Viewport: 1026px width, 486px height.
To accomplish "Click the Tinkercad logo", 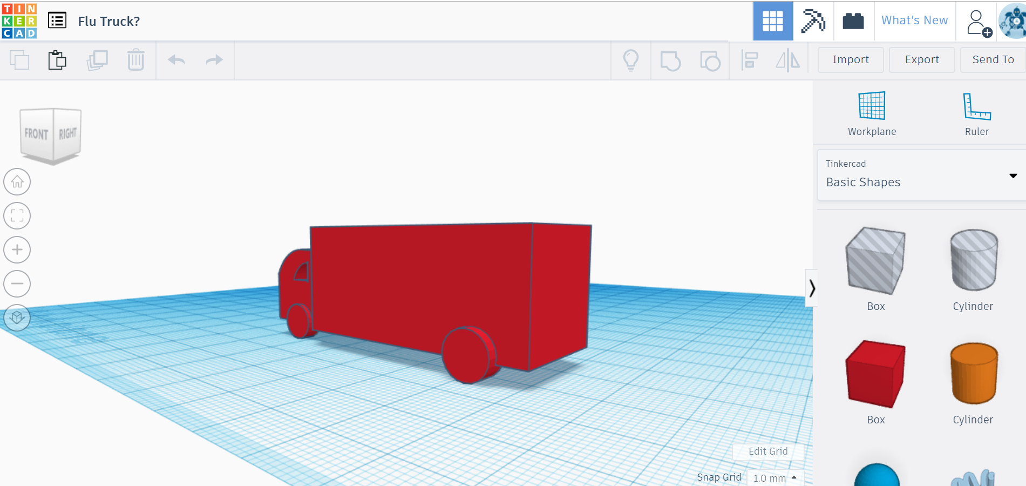I will [x=19, y=21].
